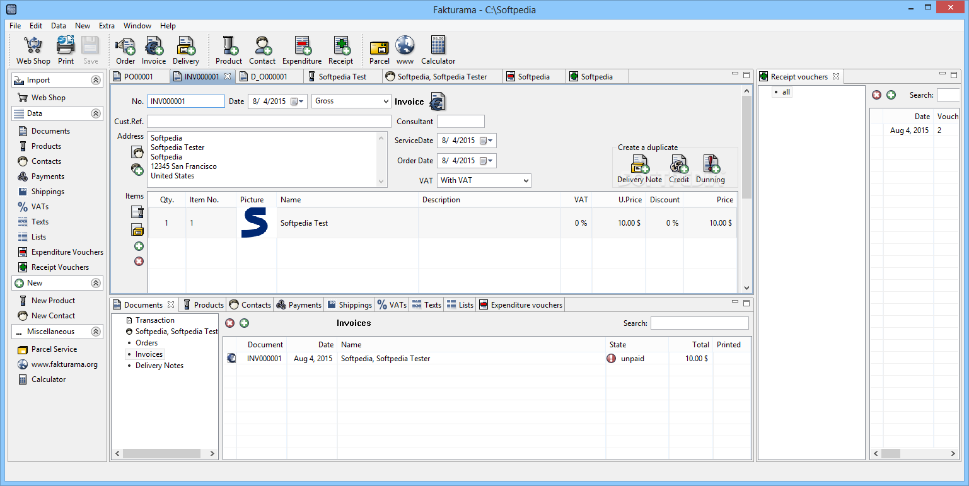Add new receipt voucher green plus icon

click(x=891, y=95)
